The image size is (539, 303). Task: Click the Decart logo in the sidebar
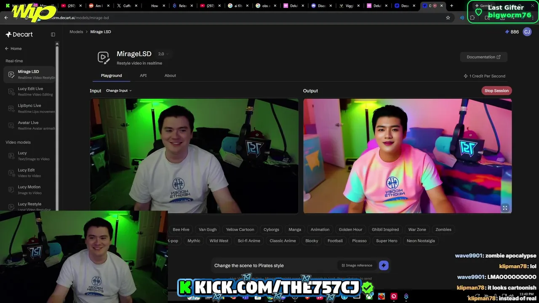click(x=19, y=35)
